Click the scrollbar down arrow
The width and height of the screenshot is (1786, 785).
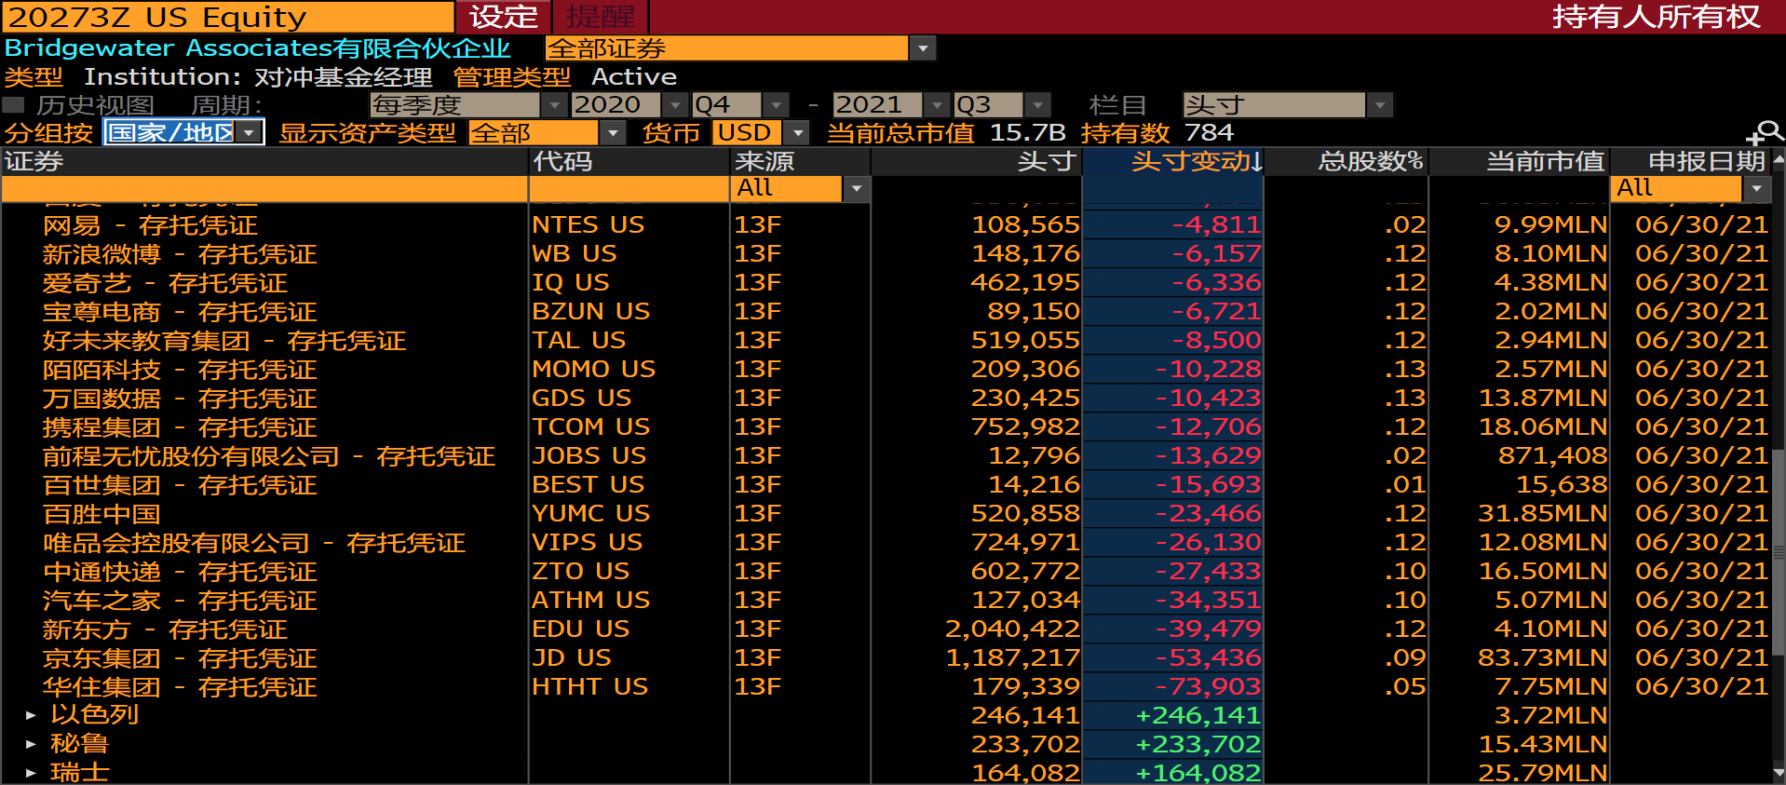point(1779,773)
